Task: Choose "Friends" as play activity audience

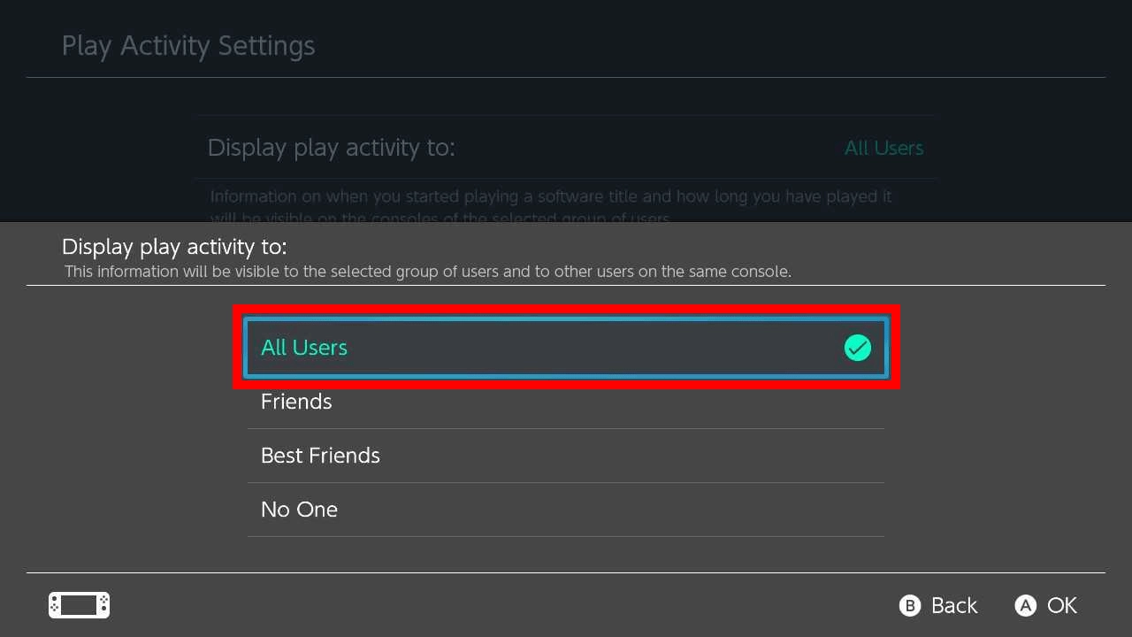Action: [x=296, y=402]
